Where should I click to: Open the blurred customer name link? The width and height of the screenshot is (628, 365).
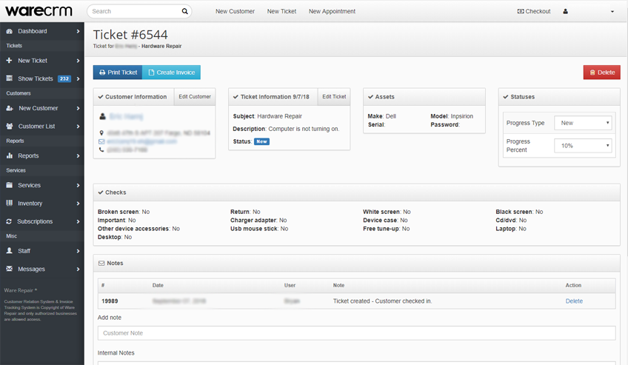(x=126, y=116)
